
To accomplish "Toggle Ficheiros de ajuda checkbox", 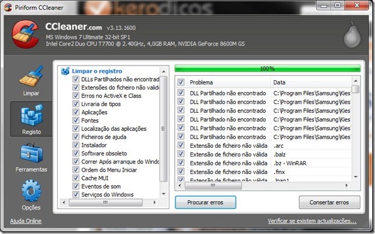I will [76, 137].
